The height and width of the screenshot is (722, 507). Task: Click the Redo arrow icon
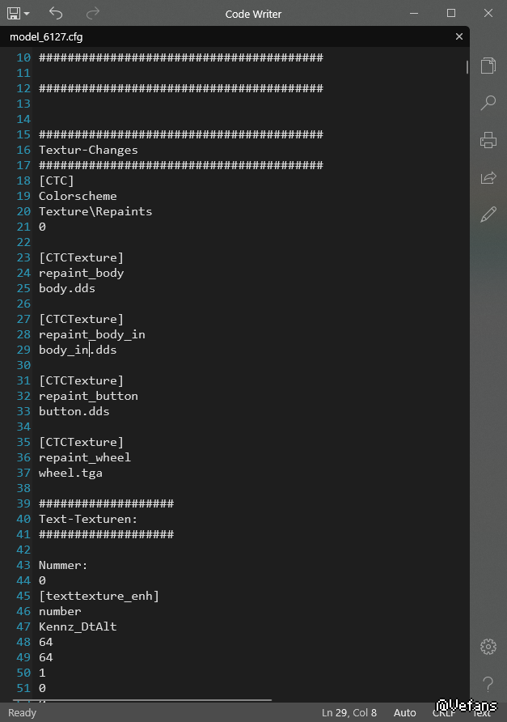[x=93, y=13]
